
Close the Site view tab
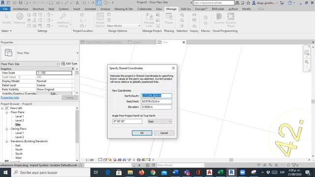(x=184, y=42)
